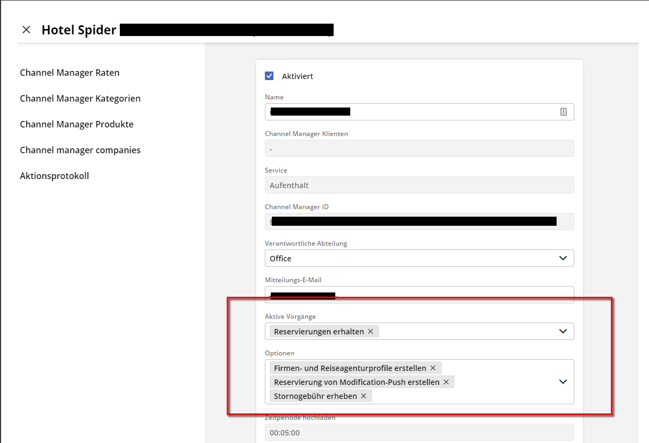This screenshot has height=443, width=649.
Task: Open Channel Manager Raten section
Action: click(70, 73)
